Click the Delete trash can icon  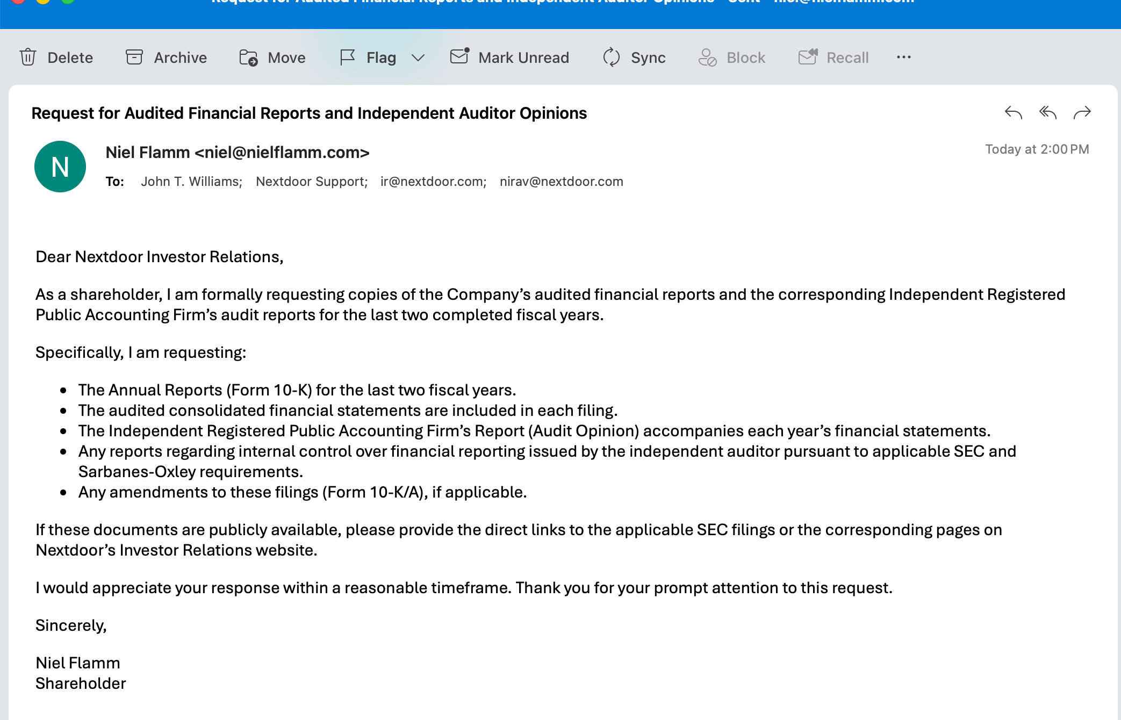tap(28, 57)
